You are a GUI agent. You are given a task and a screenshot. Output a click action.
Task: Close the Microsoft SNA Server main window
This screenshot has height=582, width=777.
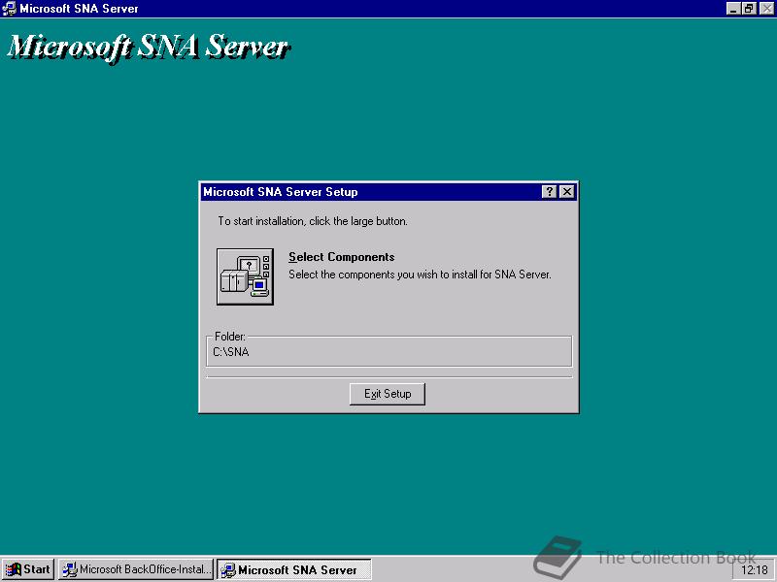point(766,9)
